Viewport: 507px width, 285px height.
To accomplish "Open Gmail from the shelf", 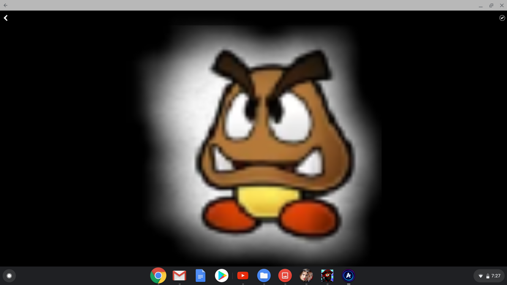I will pos(180,276).
